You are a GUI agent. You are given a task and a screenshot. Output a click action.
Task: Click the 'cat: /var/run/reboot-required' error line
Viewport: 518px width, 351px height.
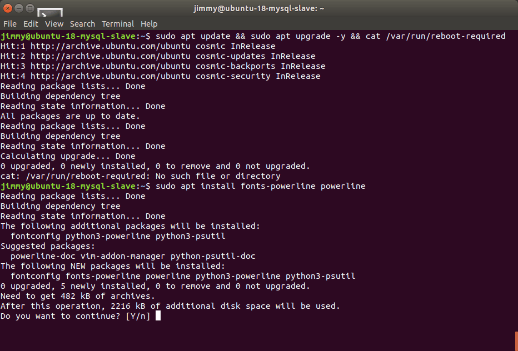click(141, 176)
